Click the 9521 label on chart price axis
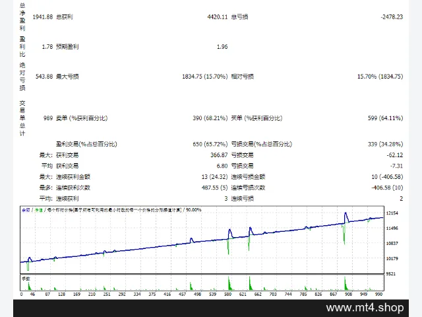This screenshot has width=422, height=317. [391, 274]
